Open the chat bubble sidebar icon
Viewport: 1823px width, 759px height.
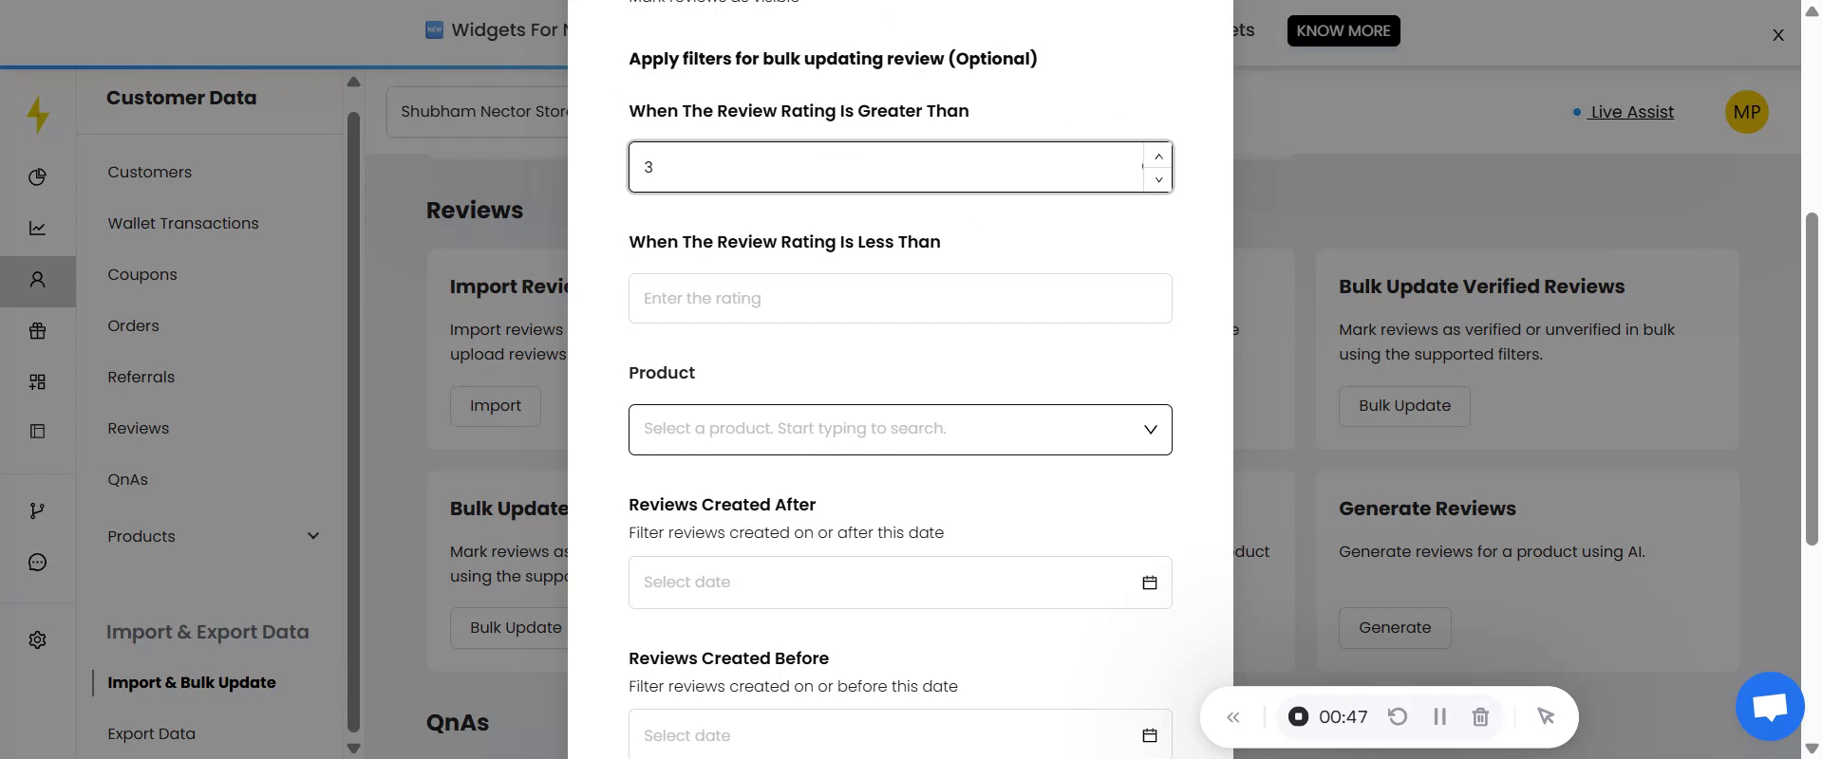(37, 562)
